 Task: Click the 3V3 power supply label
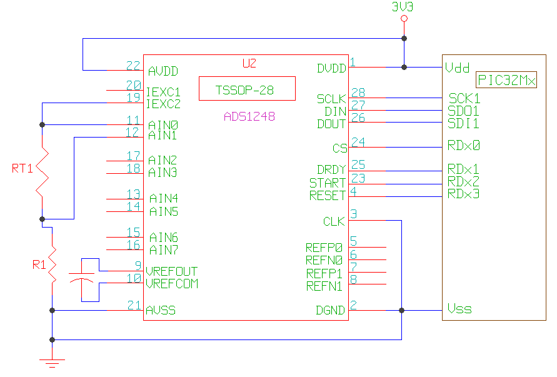403,7
